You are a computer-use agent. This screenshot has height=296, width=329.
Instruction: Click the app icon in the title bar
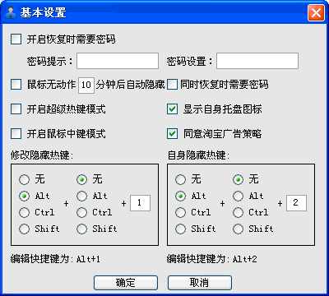click(11, 12)
